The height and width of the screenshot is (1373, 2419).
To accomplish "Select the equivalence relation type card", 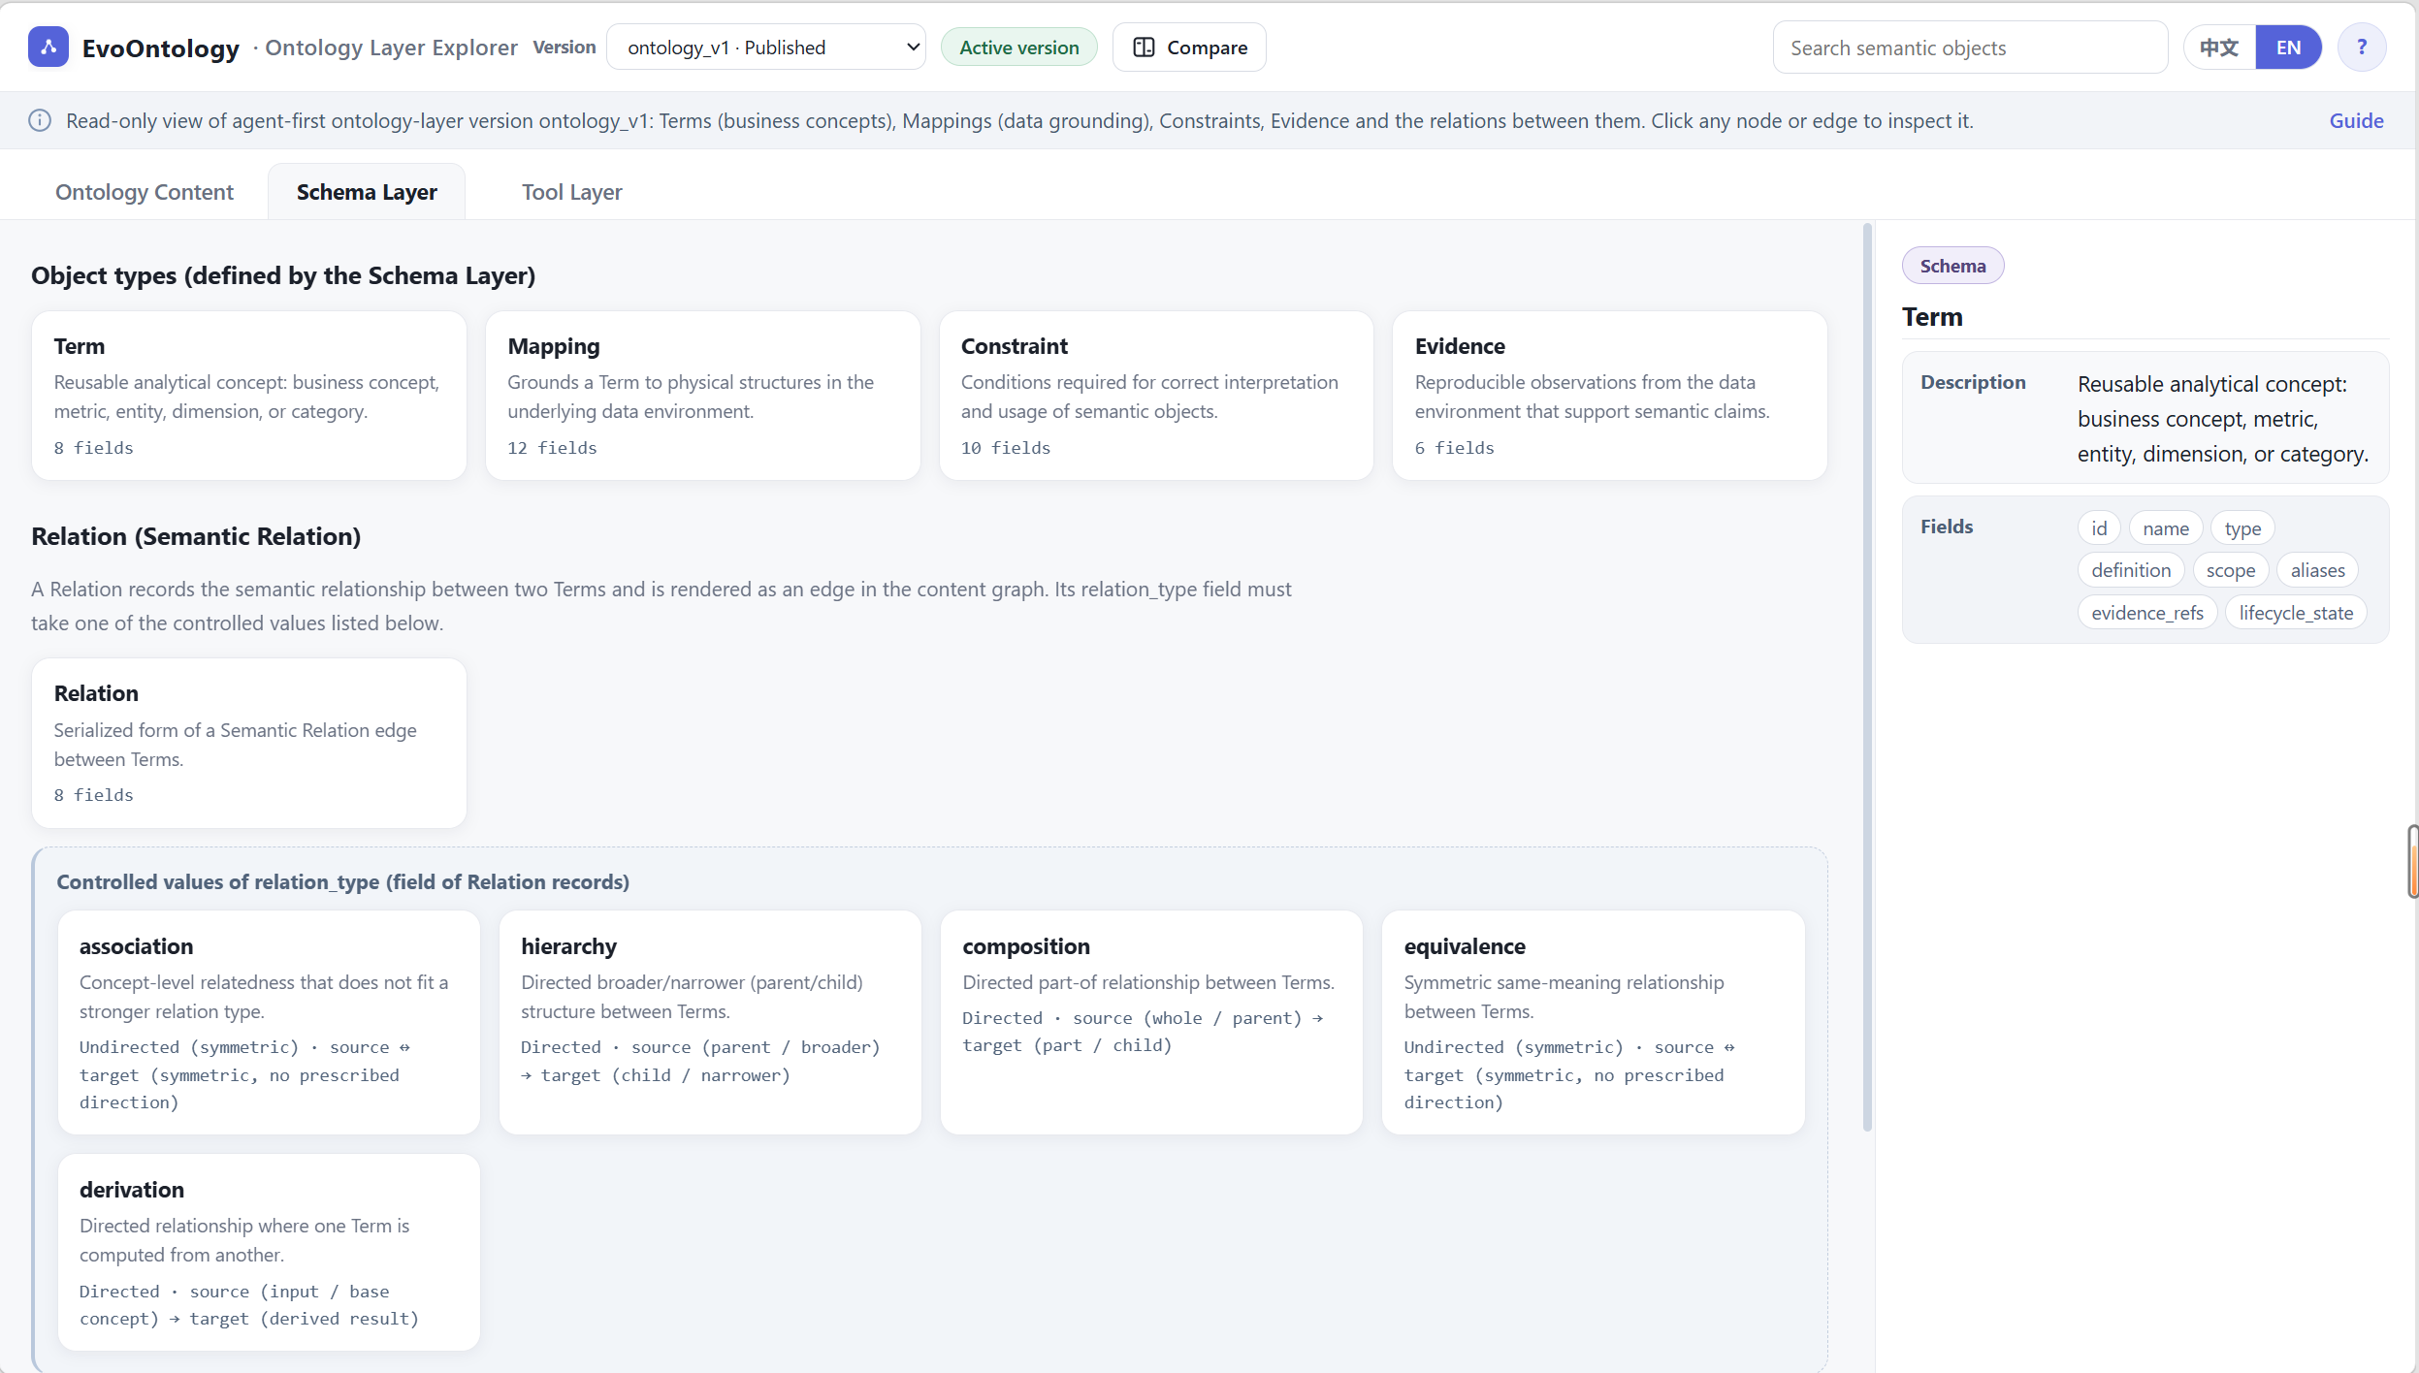I will [x=1593, y=1022].
